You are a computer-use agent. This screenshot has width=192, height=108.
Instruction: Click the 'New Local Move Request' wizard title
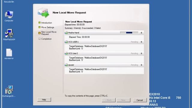tap(69, 13)
